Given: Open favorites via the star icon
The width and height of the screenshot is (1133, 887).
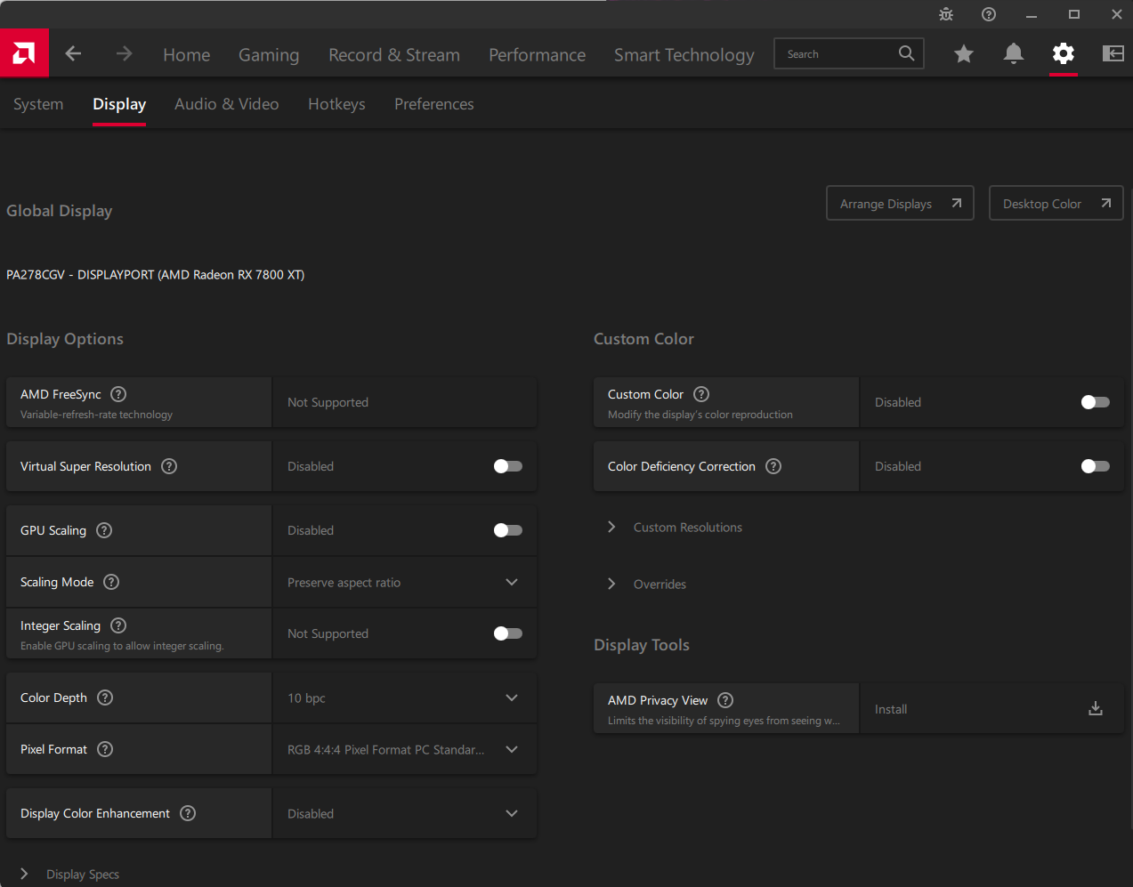Looking at the screenshot, I should pyautogui.click(x=963, y=54).
